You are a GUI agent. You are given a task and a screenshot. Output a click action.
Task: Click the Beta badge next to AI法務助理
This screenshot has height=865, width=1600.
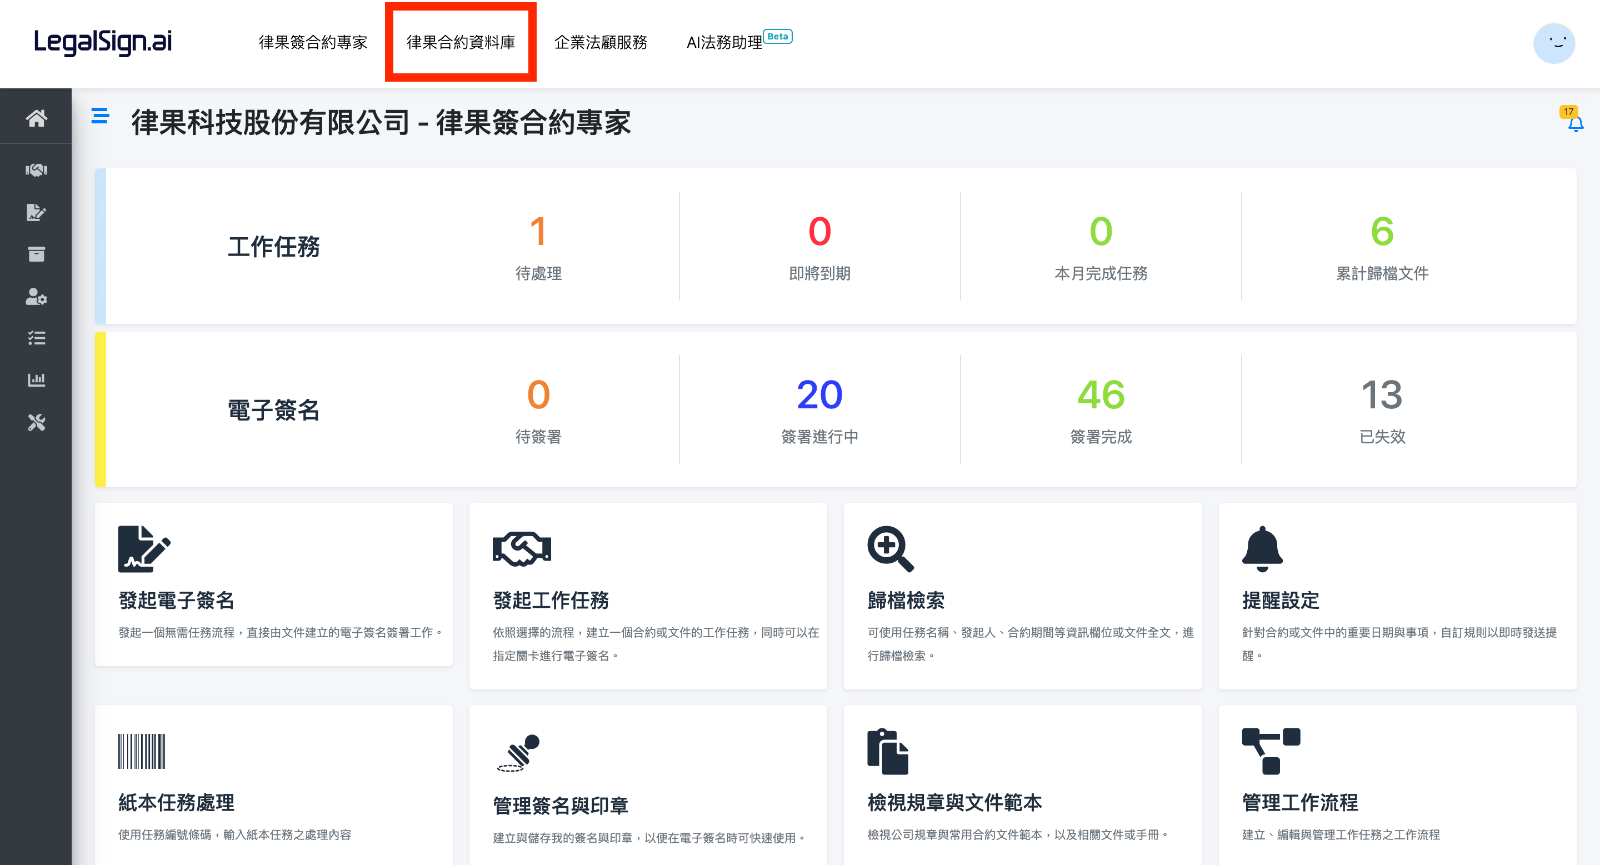(778, 36)
